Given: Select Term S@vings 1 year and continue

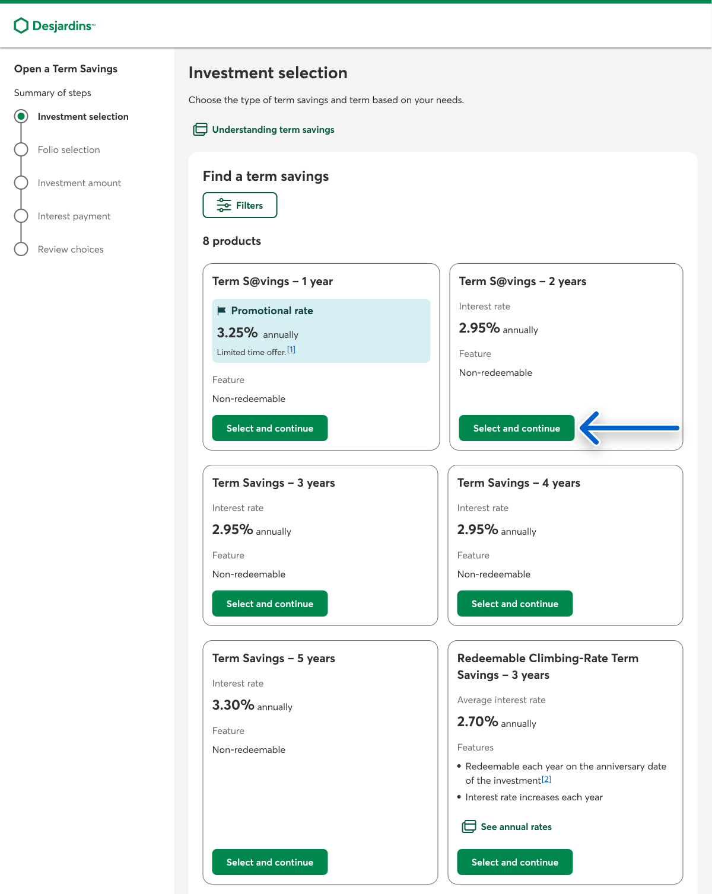Looking at the screenshot, I should tap(270, 428).
